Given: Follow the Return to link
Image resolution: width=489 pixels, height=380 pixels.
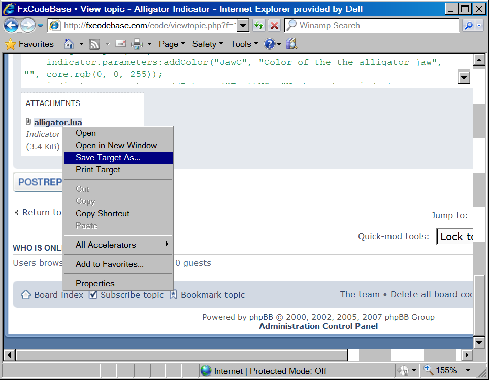Looking at the screenshot, I should click(42, 212).
